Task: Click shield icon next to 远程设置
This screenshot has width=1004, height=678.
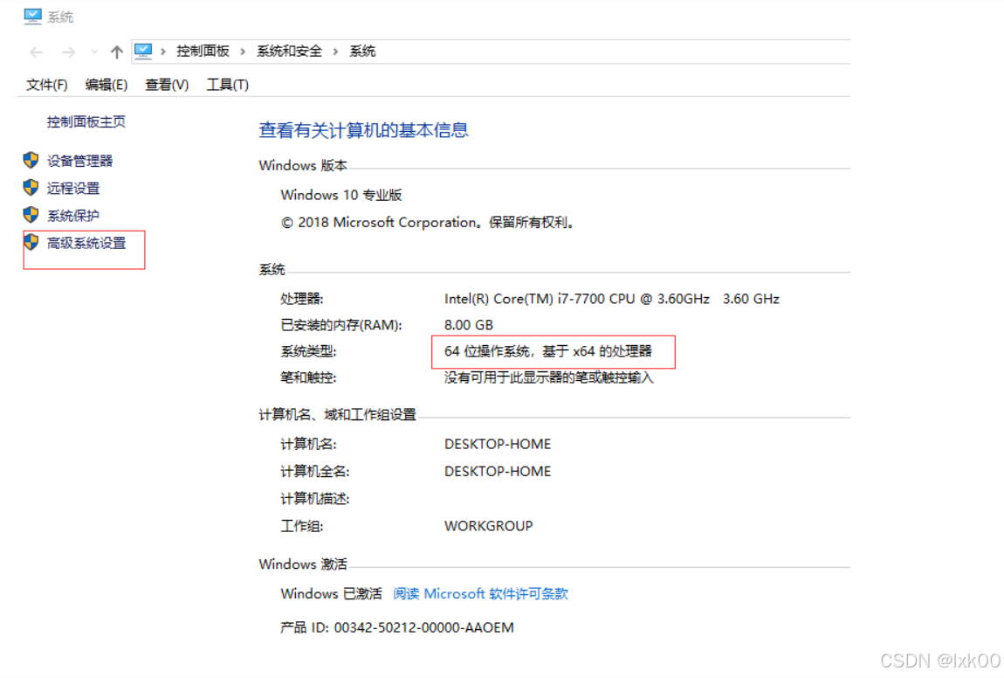Action: coord(31,187)
